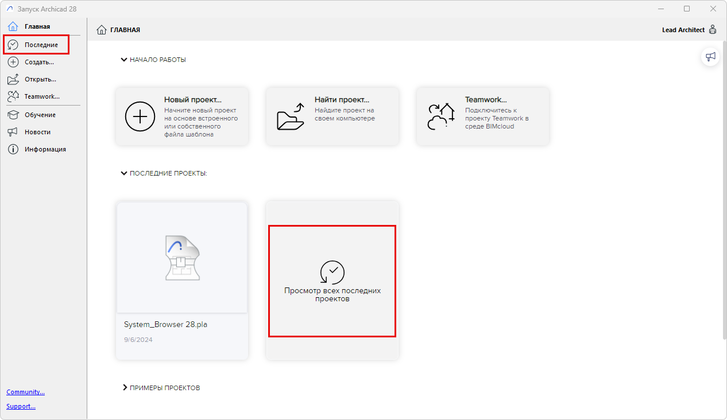Screen dimensions: 727x420
Task: Click the Найти проект... card
Action: (x=332, y=116)
